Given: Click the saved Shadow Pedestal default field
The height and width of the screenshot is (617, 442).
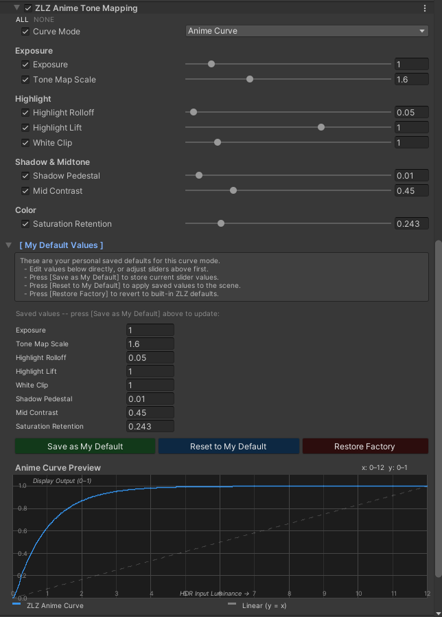Looking at the screenshot, I should (x=150, y=399).
